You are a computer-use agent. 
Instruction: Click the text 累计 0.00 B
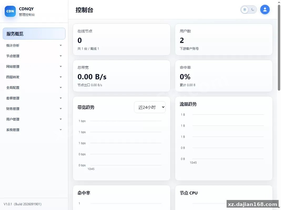pos(187,85)
